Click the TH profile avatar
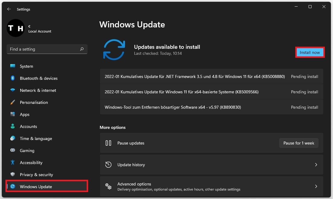The width and height of the screenshot is (333, 199). click(x=15, y=28)
